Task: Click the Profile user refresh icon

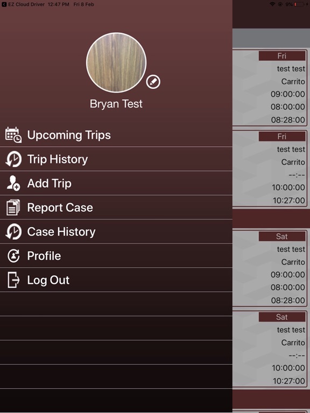Action: click(13, 256)
